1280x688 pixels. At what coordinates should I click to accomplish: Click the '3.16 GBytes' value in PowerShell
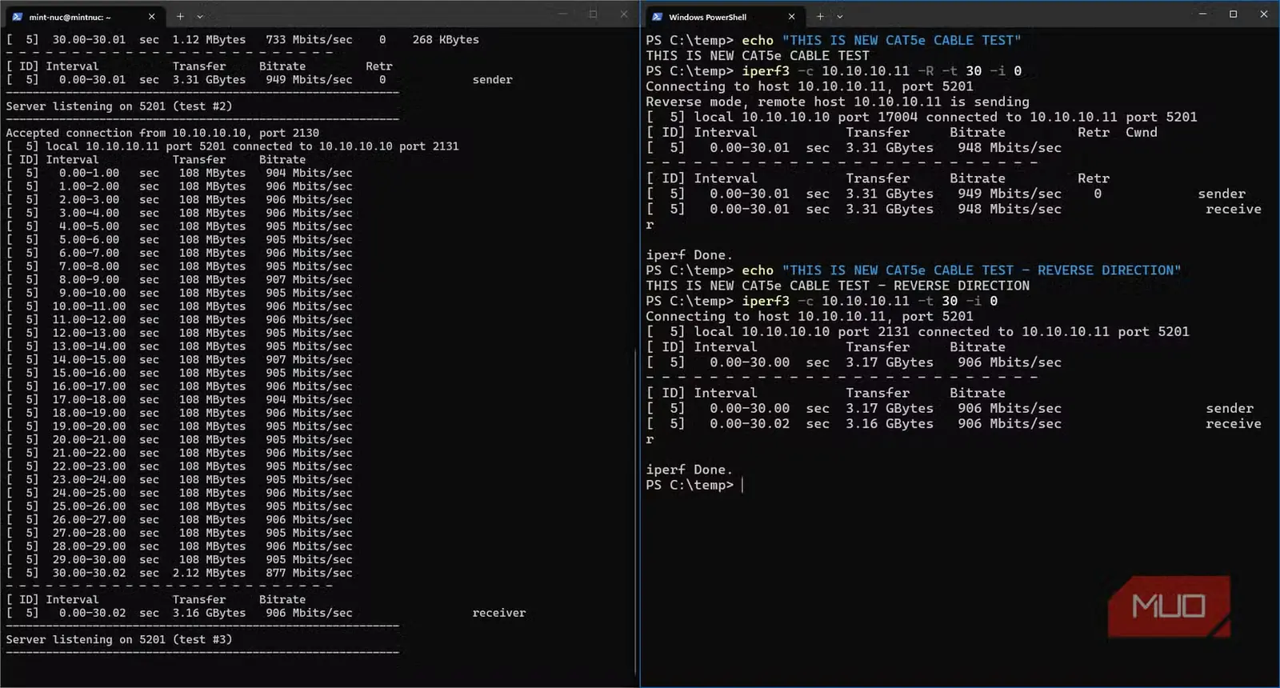pyautogui.click(x=890, y=423)
